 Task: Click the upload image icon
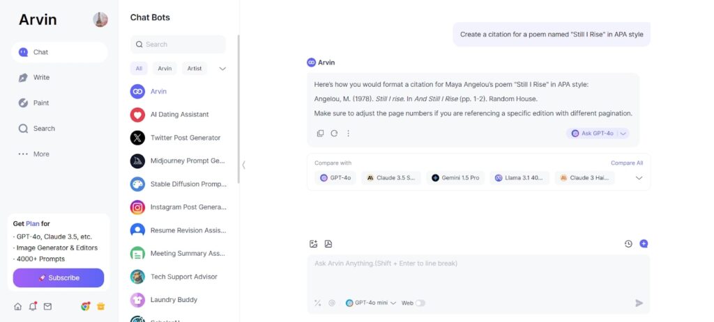tap(313, 244)
